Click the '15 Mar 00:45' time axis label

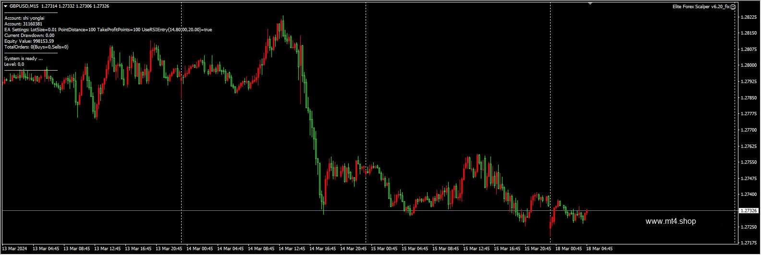point(384,249)
